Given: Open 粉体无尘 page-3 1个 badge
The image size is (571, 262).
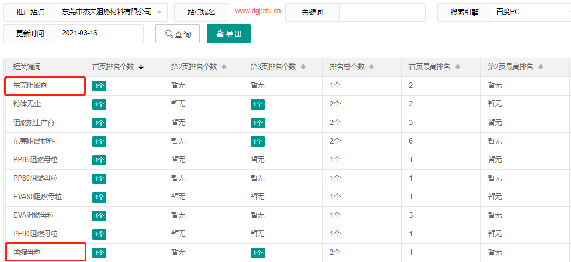Looking at the screenshot, I should point(258,105).
